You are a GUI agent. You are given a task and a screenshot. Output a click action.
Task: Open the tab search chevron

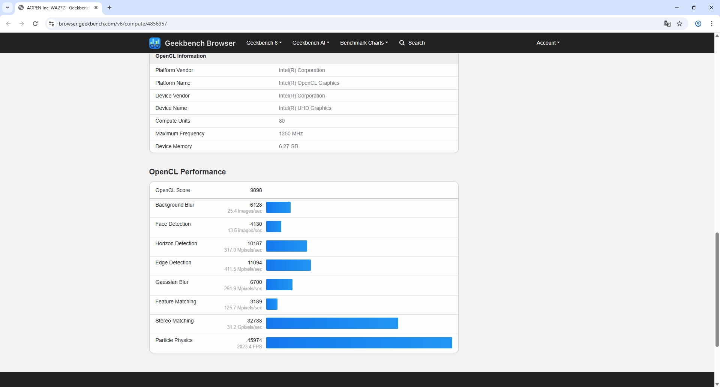7,7
